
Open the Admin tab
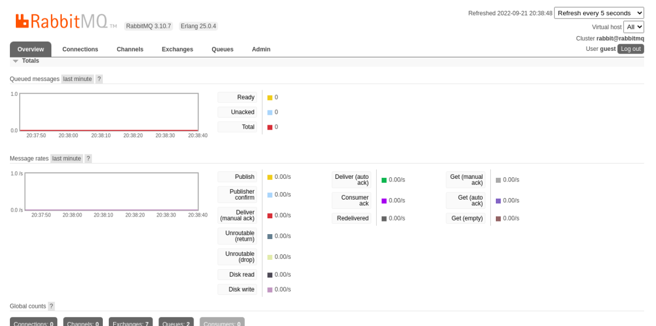(x=261, y=49)
